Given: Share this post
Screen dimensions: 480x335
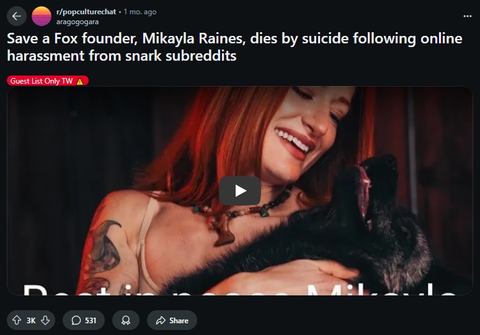Looking at the screenshot, I should pyautogui.click(x=172, y=320).
